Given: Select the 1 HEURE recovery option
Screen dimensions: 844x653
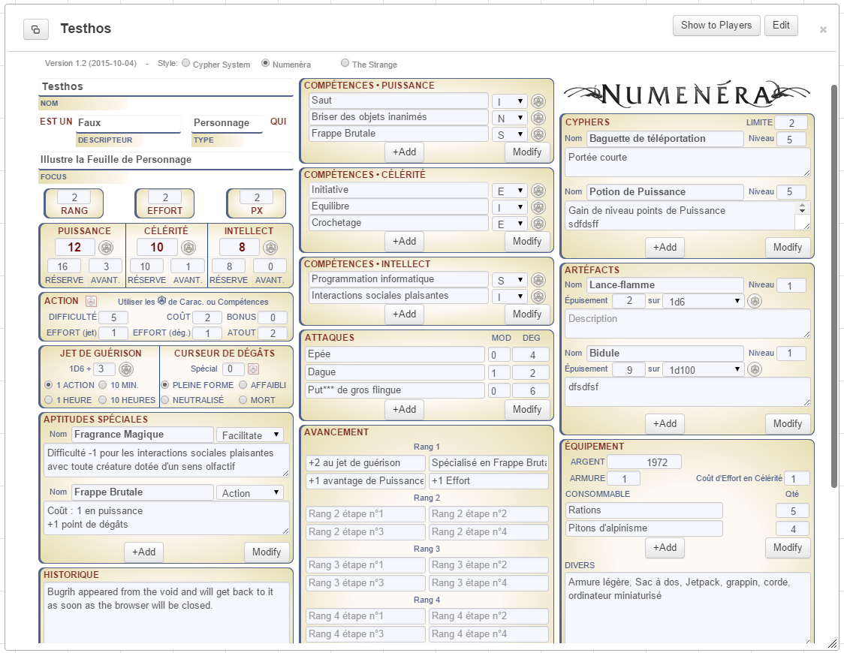Looking at the screenshot, I should (x=49, y=400).
